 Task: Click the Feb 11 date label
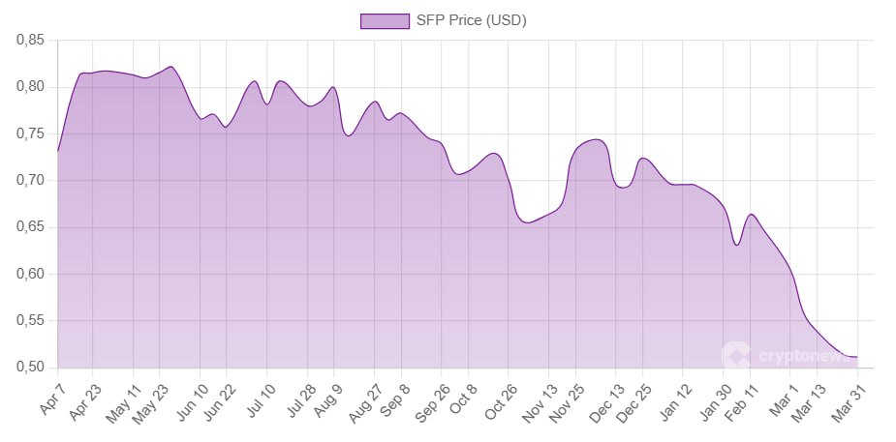744,398
